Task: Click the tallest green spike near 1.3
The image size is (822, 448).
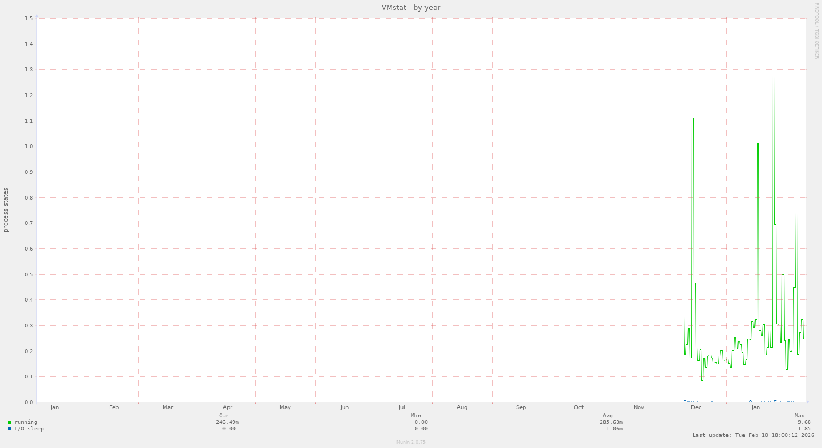Action: click(773, 77)
